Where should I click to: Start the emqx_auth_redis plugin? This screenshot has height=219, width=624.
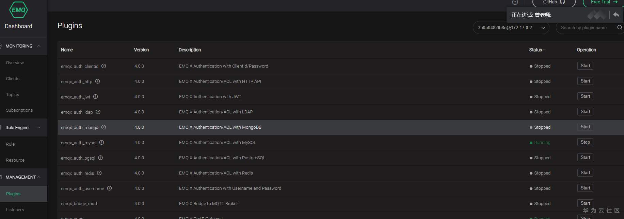click(585, 173)
